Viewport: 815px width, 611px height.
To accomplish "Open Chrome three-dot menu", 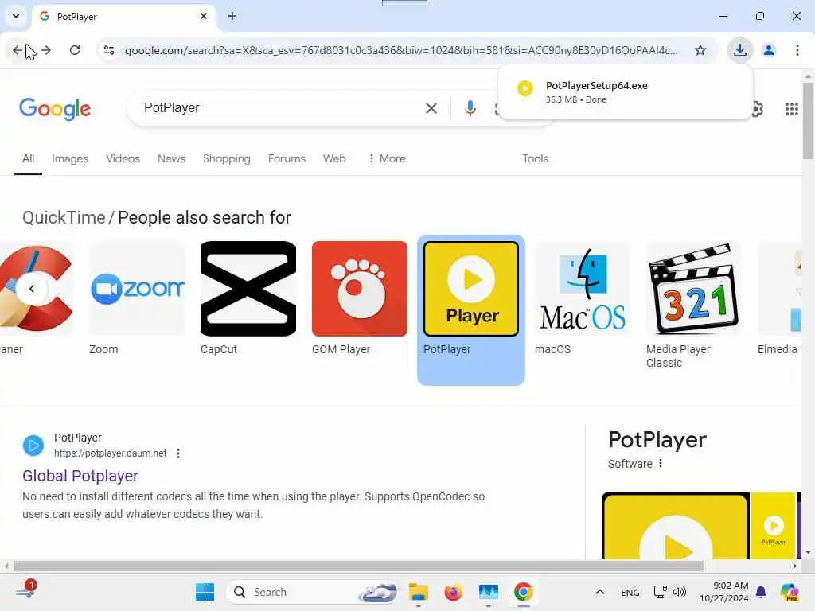I will [797, 50].
